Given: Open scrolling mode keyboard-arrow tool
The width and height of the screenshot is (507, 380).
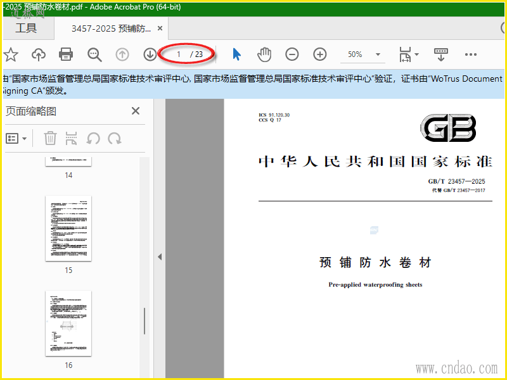Looking at the screenshot, I should 440,54.
